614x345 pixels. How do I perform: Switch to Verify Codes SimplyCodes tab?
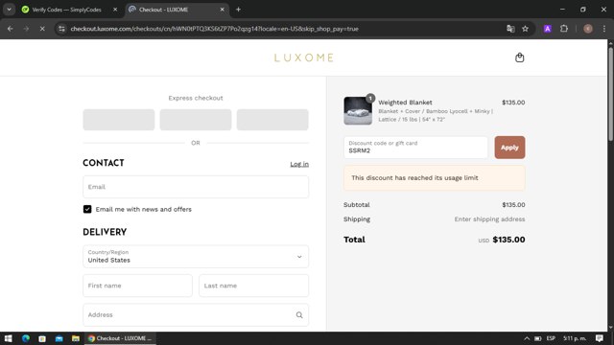[66, 10]
